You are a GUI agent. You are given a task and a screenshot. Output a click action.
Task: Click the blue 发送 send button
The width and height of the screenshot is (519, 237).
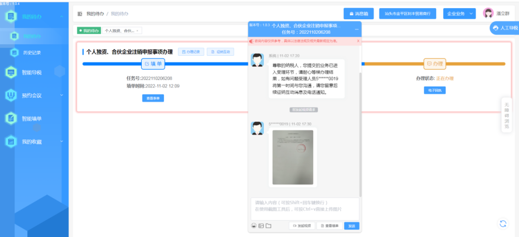(x=351, y=226)
